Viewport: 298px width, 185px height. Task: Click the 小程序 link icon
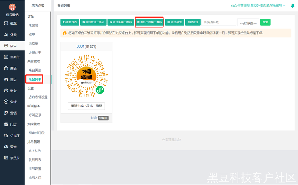click(x=6, y=135)
